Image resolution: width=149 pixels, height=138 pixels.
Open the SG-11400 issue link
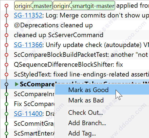point(28,114)
